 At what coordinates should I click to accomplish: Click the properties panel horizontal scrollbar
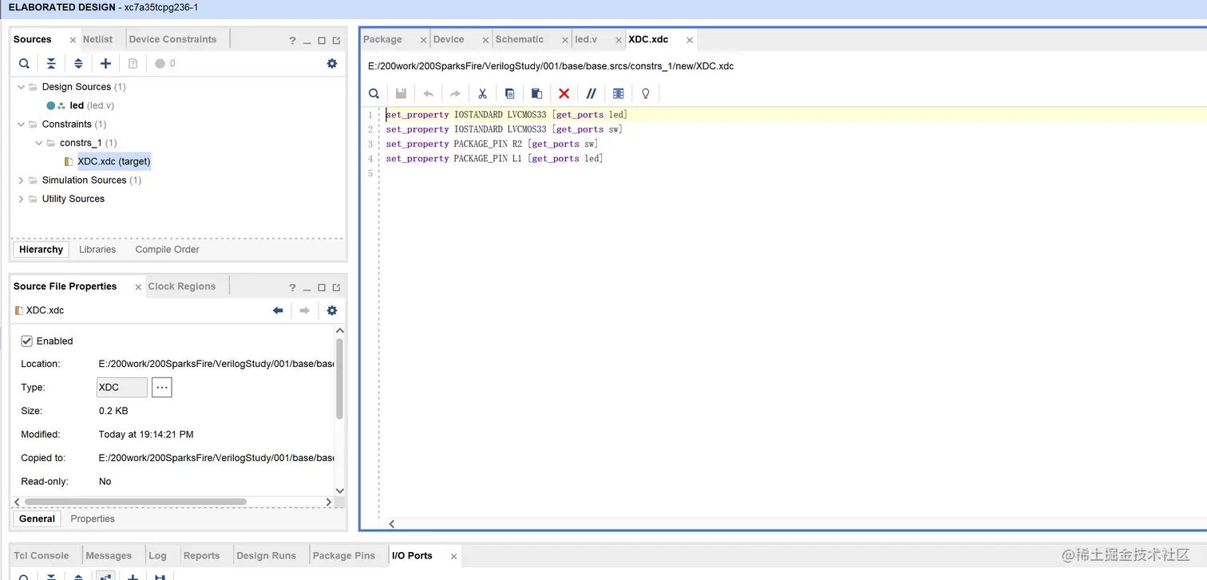pos(135,502)
